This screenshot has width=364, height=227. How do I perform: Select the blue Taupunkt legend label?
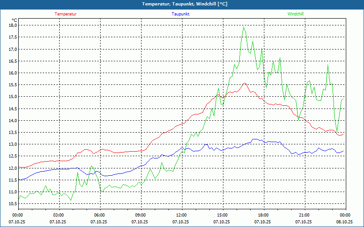click(x=181, y=14)
